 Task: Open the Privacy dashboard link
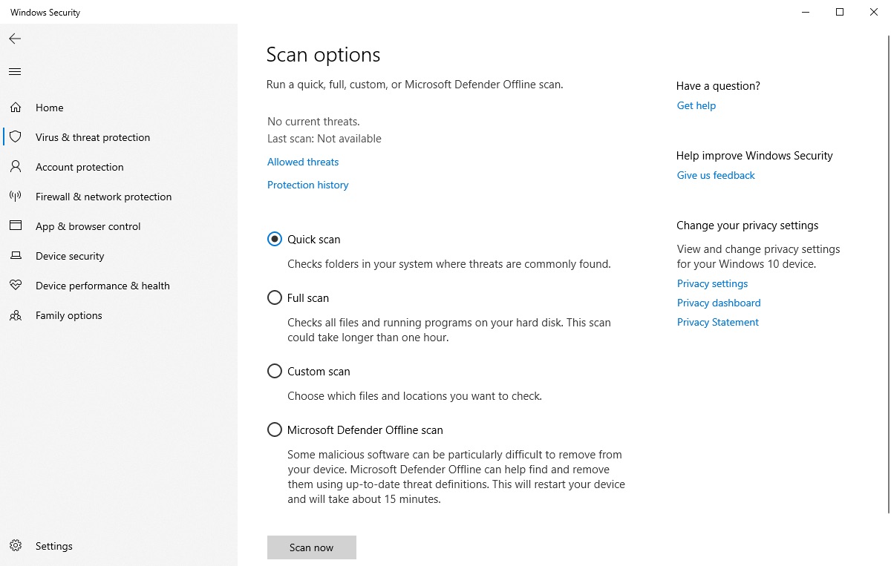[719, 303]
